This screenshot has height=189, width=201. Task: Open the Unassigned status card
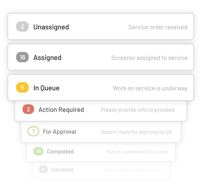[100, 26]
